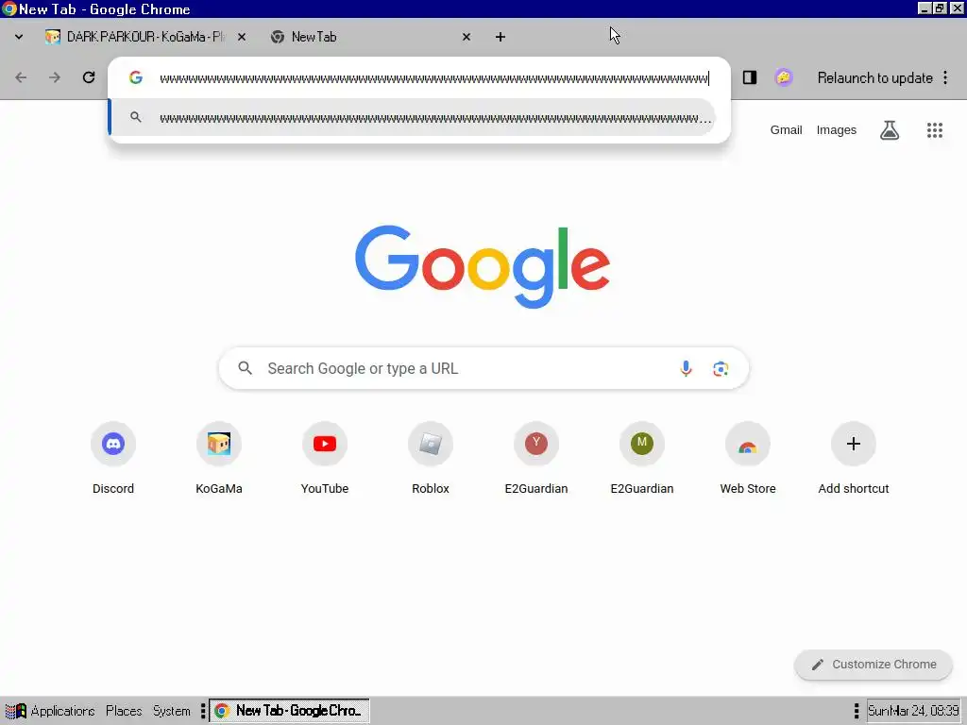Open the tab search chevron
This screenshot has height=725, width=967.
(x=19, y=37)
